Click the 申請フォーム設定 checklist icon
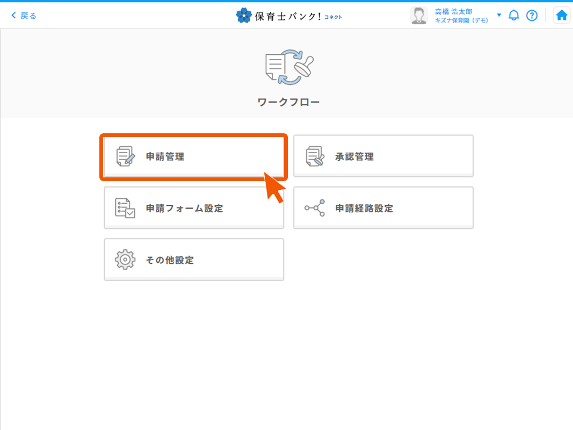This screenshot has height=430, width=573. pyautogui.click(x=125, y=208)
